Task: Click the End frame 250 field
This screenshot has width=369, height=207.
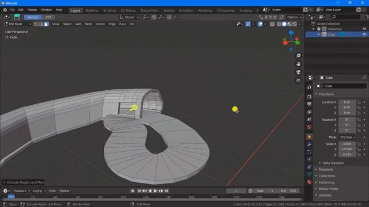Action: pyautogui.click(x=288, y=191)
